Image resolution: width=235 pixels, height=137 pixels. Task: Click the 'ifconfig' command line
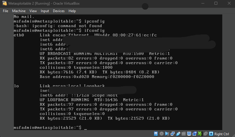[x=59, y=31]
